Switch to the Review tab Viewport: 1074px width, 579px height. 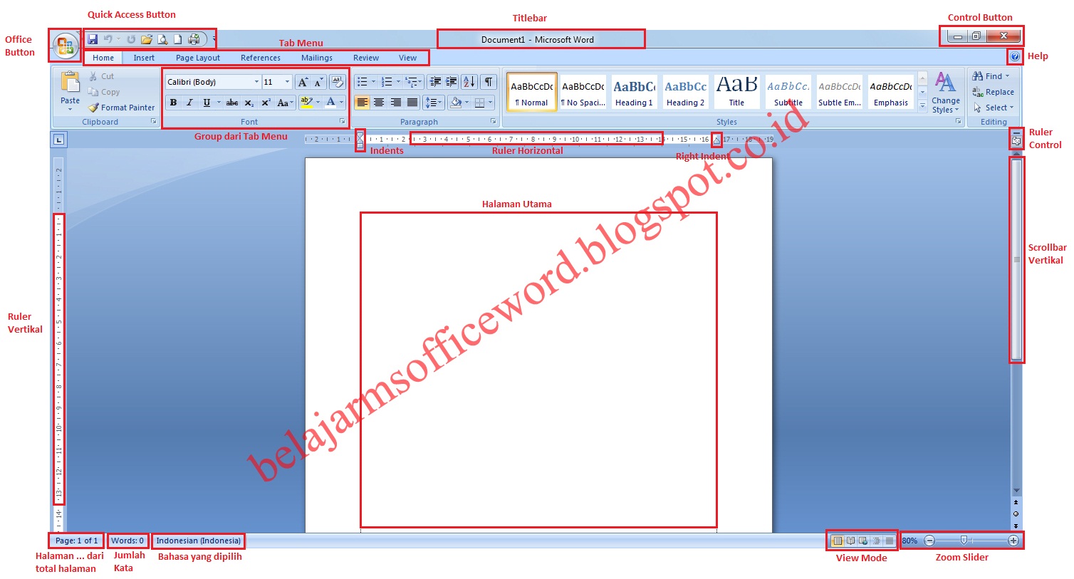click(366, 58)
